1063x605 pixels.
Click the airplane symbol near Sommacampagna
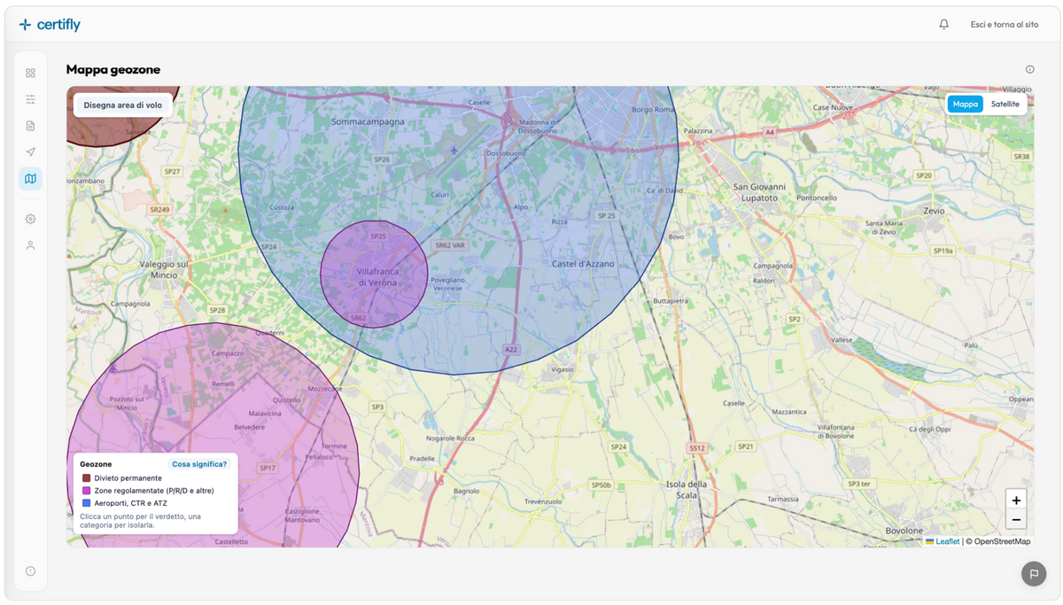point(454,151)
